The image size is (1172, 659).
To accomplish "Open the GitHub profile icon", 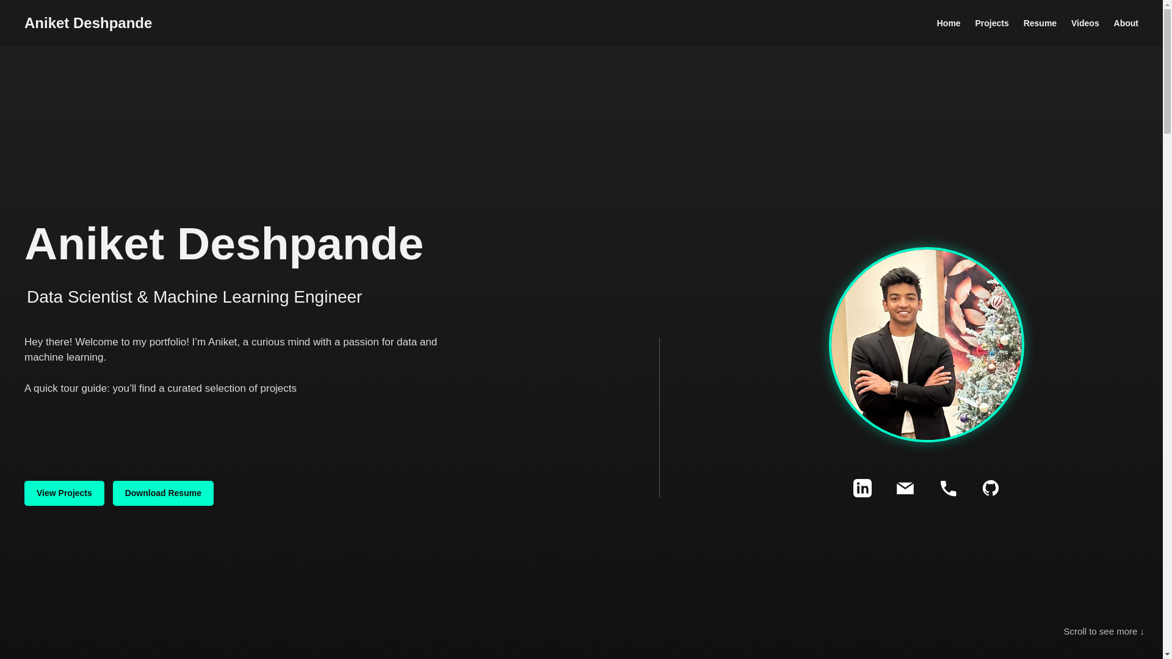I will (x=990, y=488).
